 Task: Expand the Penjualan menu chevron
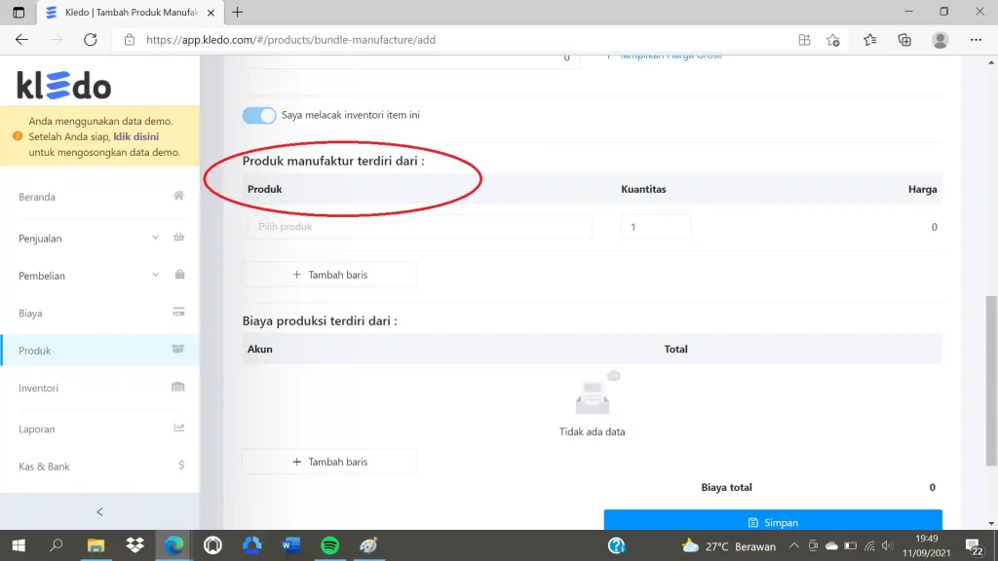click(x=155, y=238)
